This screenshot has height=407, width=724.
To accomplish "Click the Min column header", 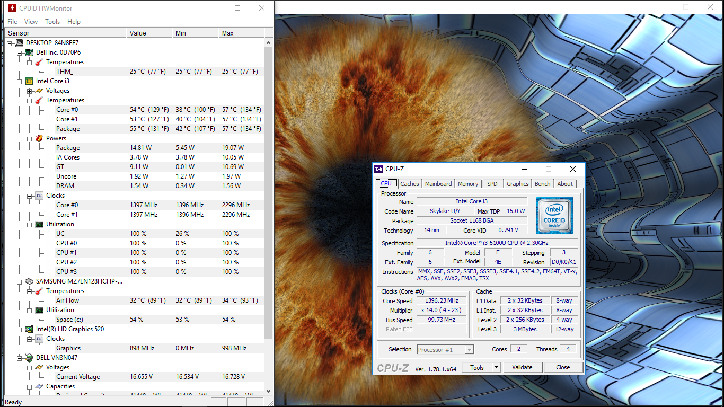I will (x=196, y=33).
